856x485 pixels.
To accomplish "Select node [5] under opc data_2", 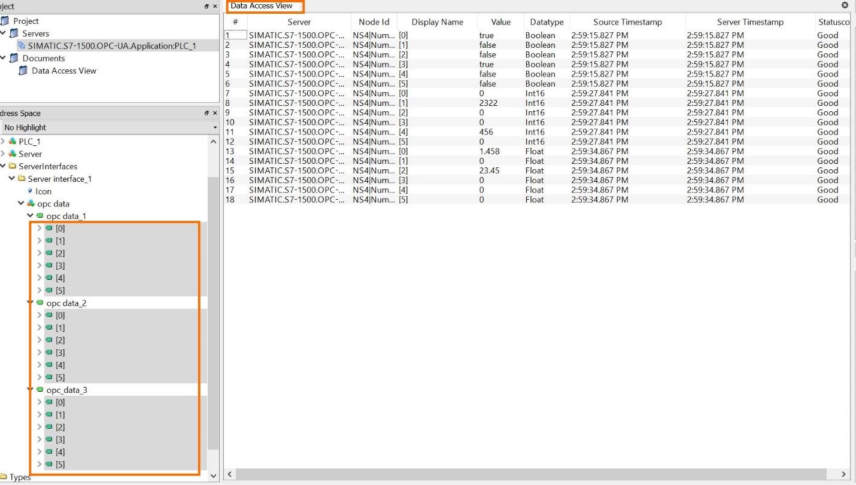I will pyautogui.click(x=60, y=377).
